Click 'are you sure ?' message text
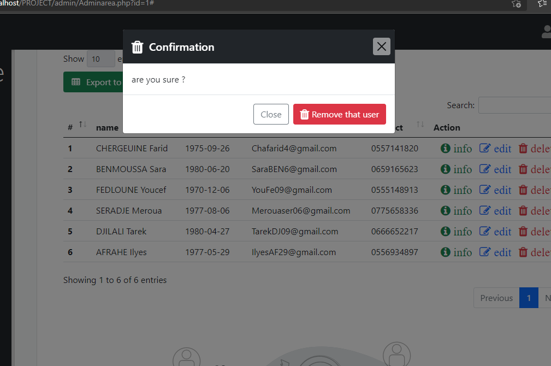 (x=158, y=80)
